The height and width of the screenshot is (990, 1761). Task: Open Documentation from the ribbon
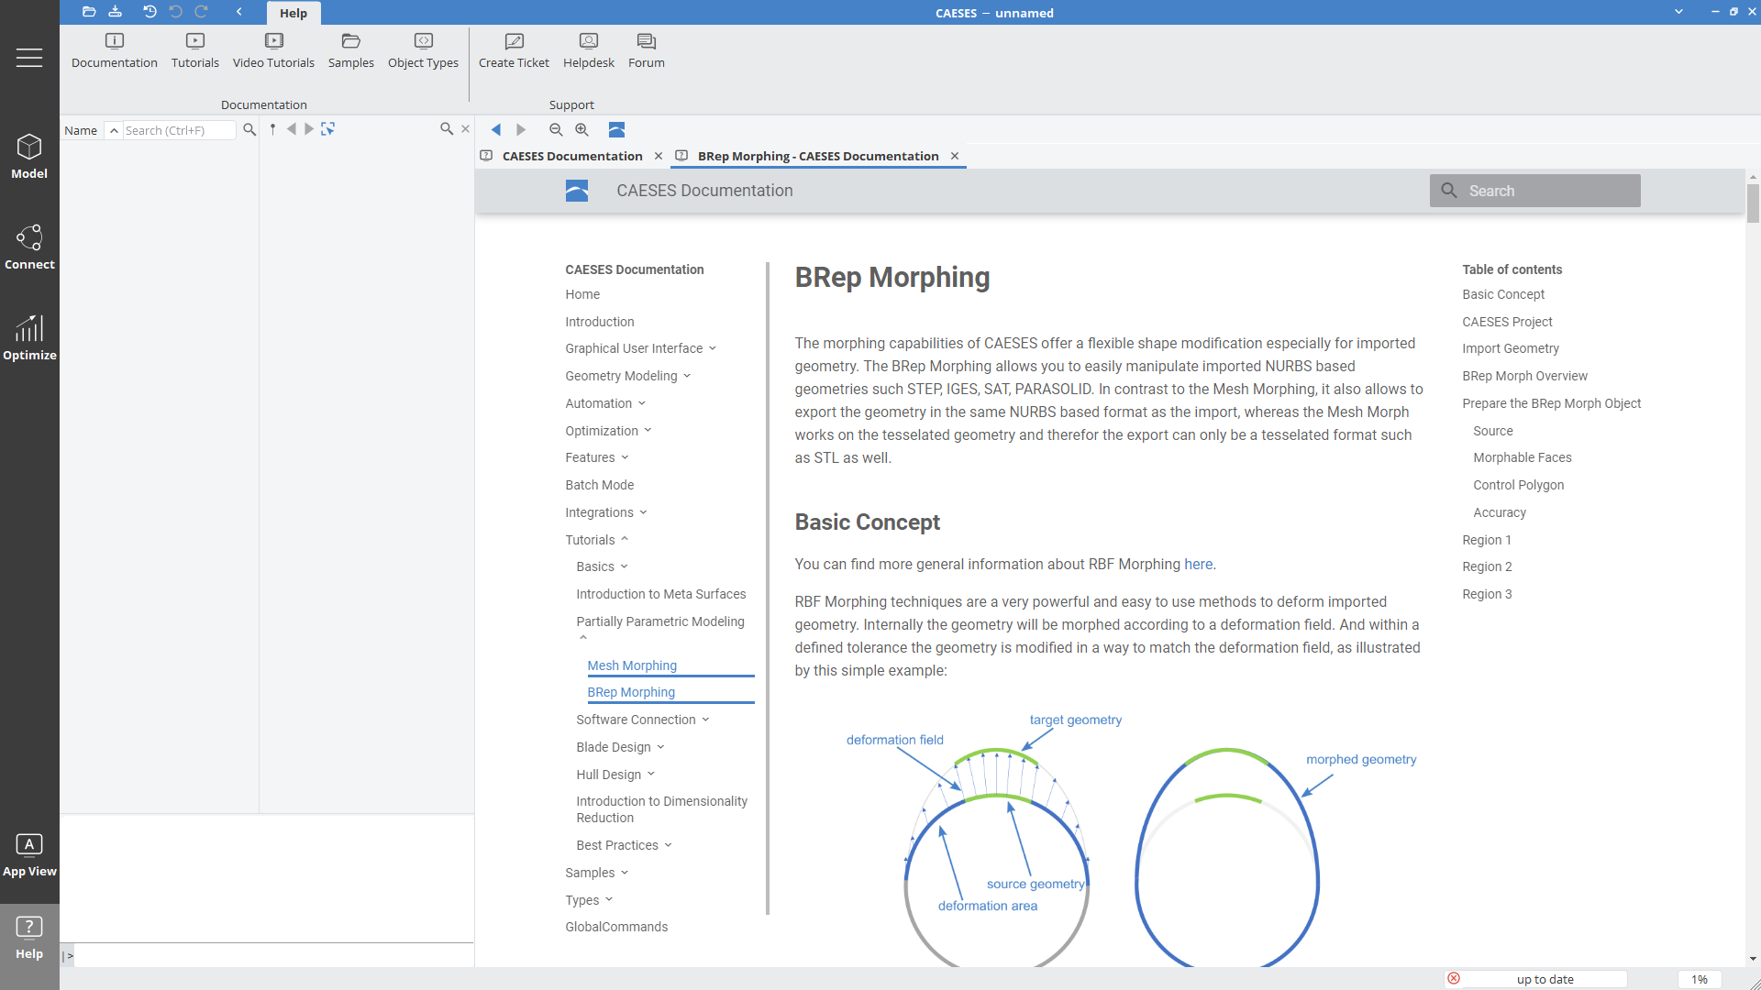point(115,51)
